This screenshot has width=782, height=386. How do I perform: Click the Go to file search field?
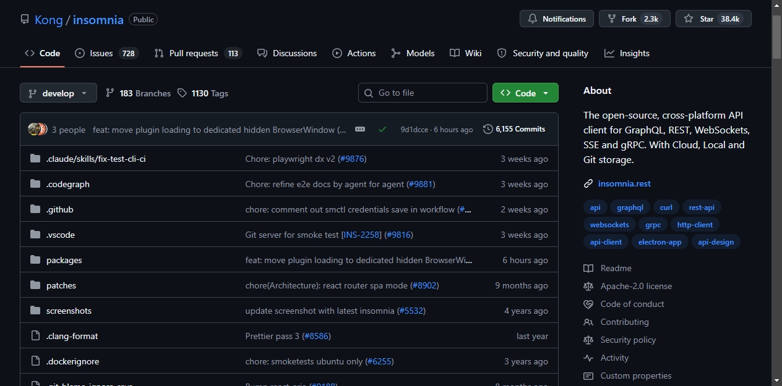423,93
